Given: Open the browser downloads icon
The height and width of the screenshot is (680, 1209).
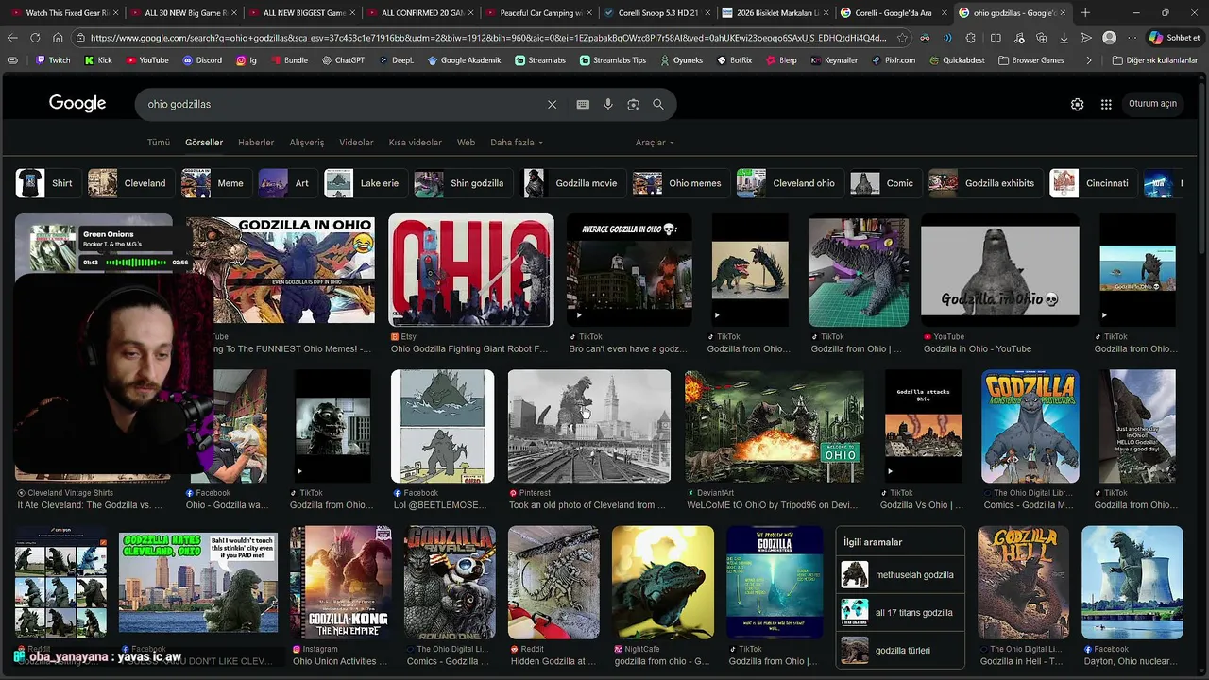Looking at the screenshot, I should tap(1064, 38).
